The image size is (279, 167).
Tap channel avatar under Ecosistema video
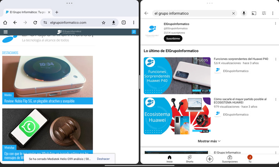[x=217, y=114]
